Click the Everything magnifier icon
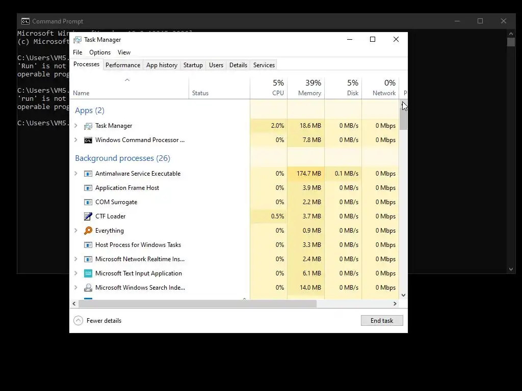Viewport: 522px width, 391px height. pyautogui.click(x=88, y=231)
